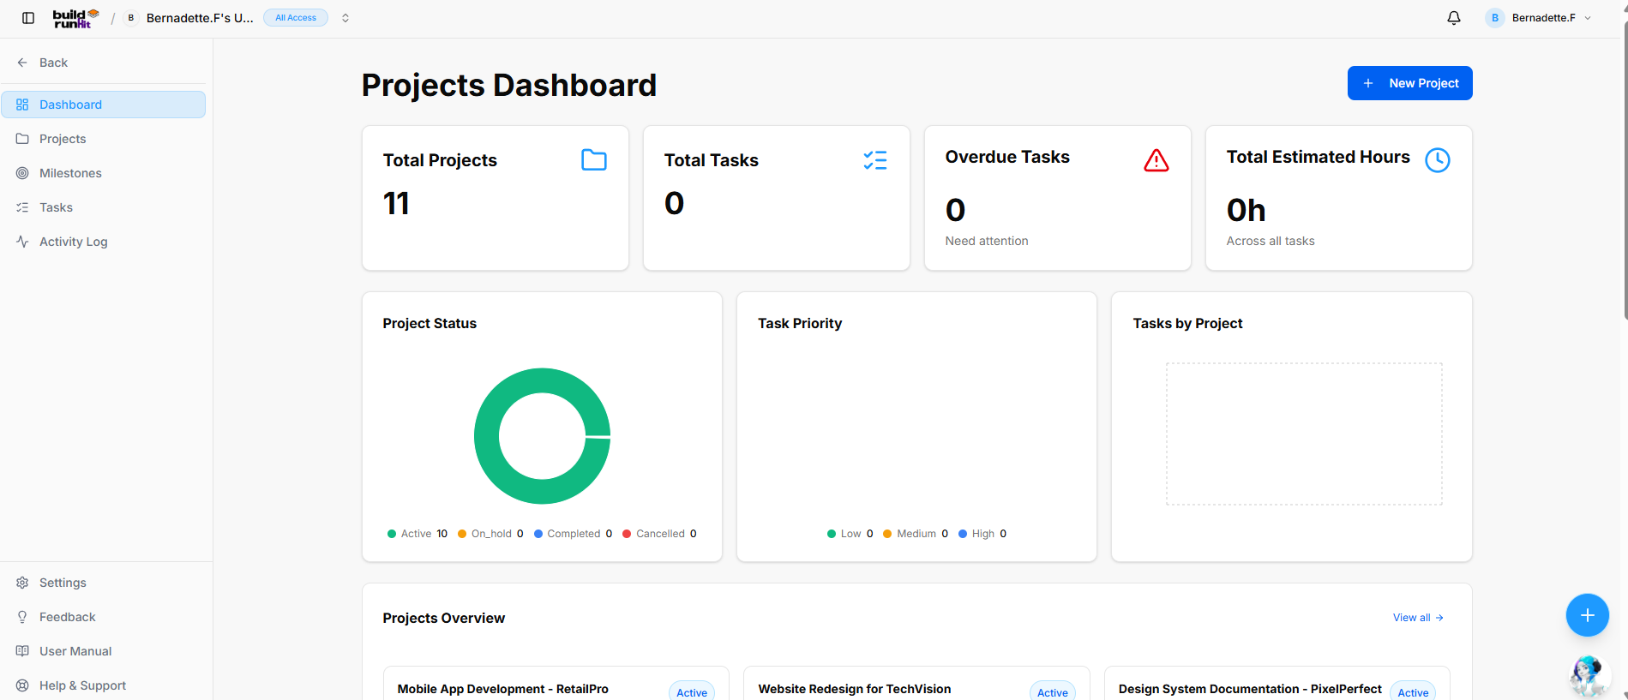1628x700 pixels.
Task: Click the checklist icon in Total Tasks
Action: pos(875,160)
